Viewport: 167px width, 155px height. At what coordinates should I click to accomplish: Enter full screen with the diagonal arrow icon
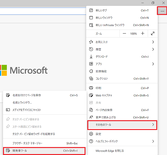153,33
